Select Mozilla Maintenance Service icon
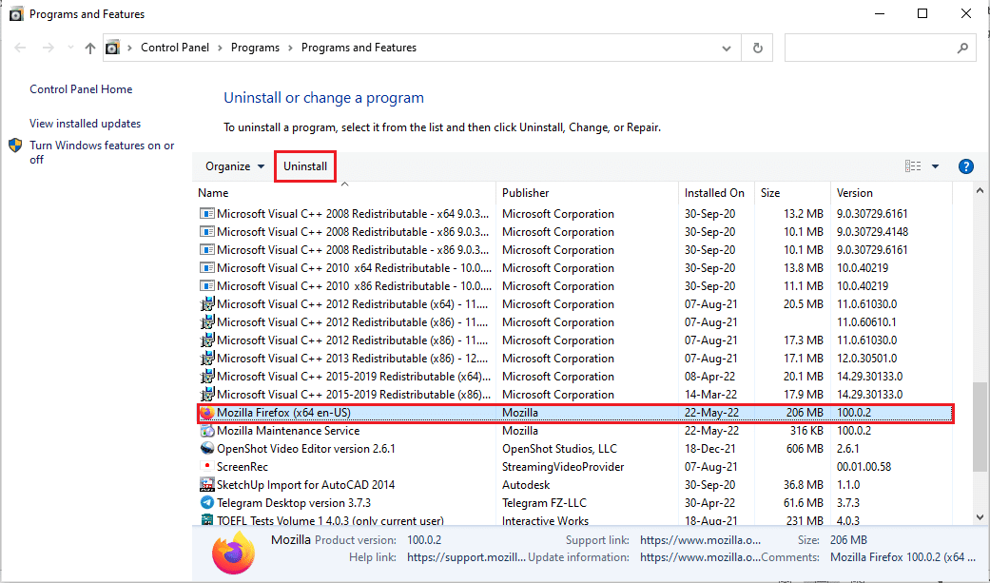Viewport: 990px width, 583px height. 206,431
